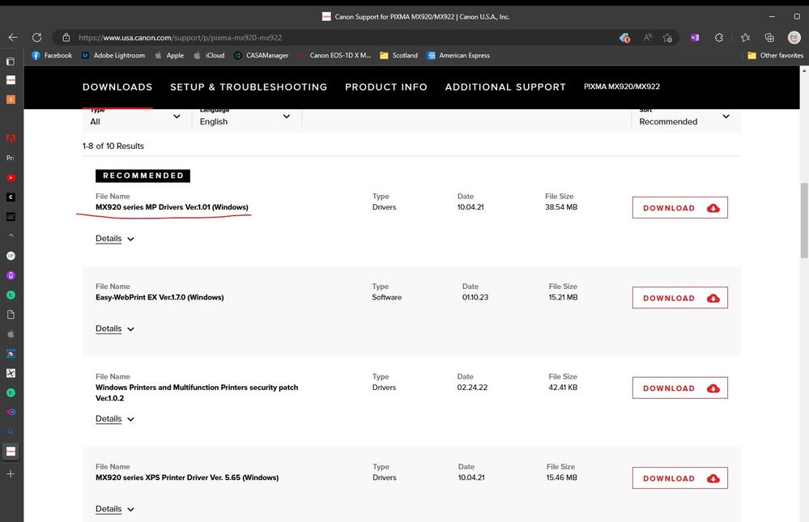Open the OneNote extension
This screenshot has height=522, width=809.
click(695, 37)
